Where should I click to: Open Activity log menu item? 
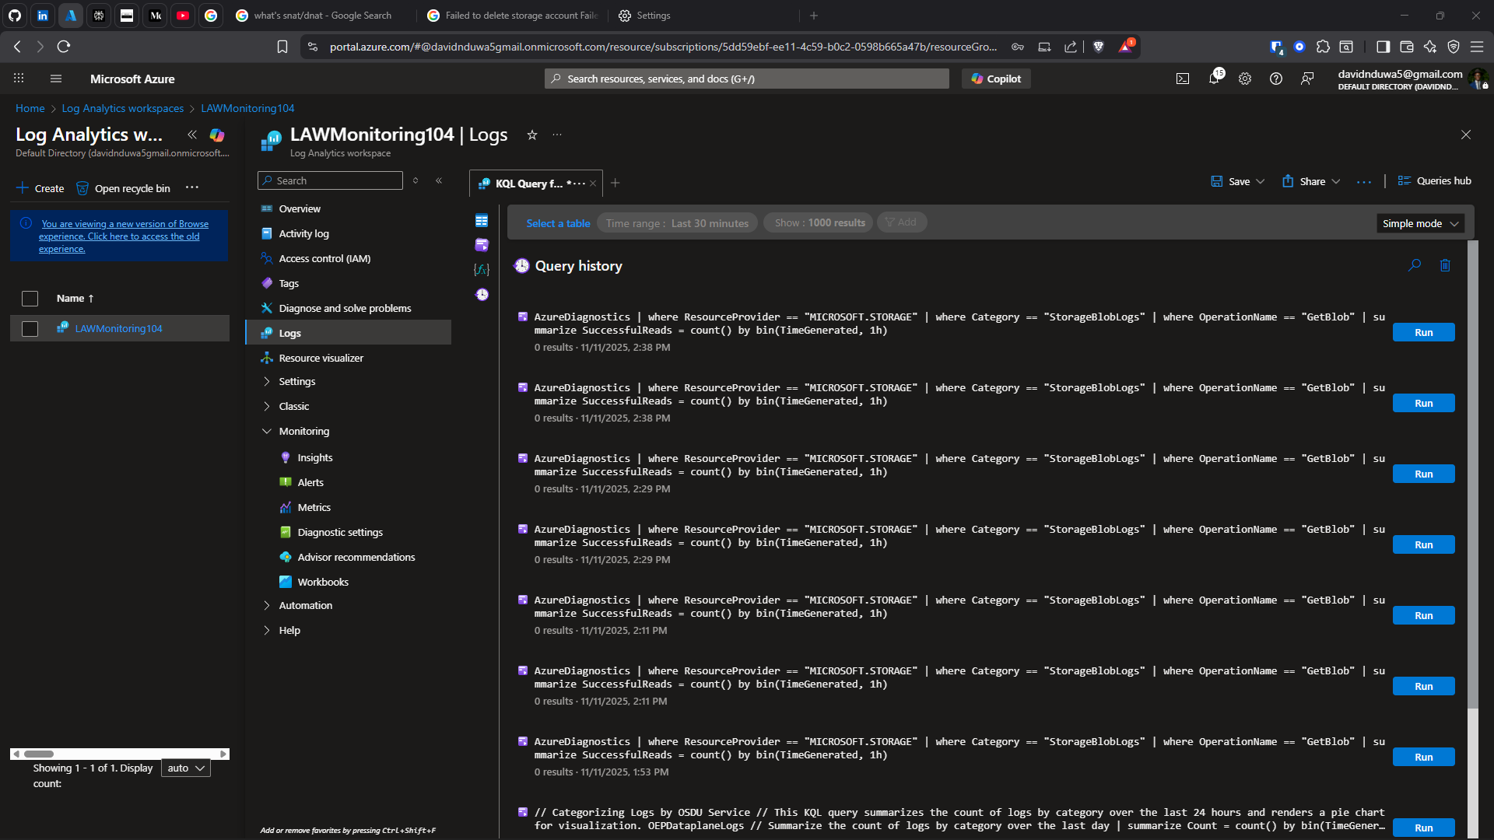pos(303,233)
